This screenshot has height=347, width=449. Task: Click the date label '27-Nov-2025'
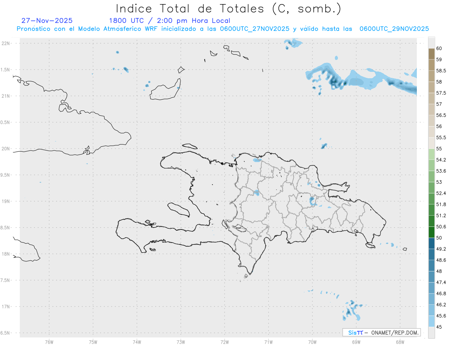pos(47,21)
